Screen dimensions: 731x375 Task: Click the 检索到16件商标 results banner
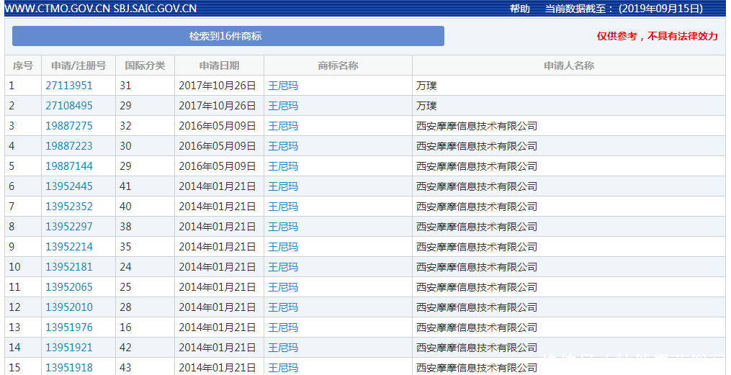(228, 36)
